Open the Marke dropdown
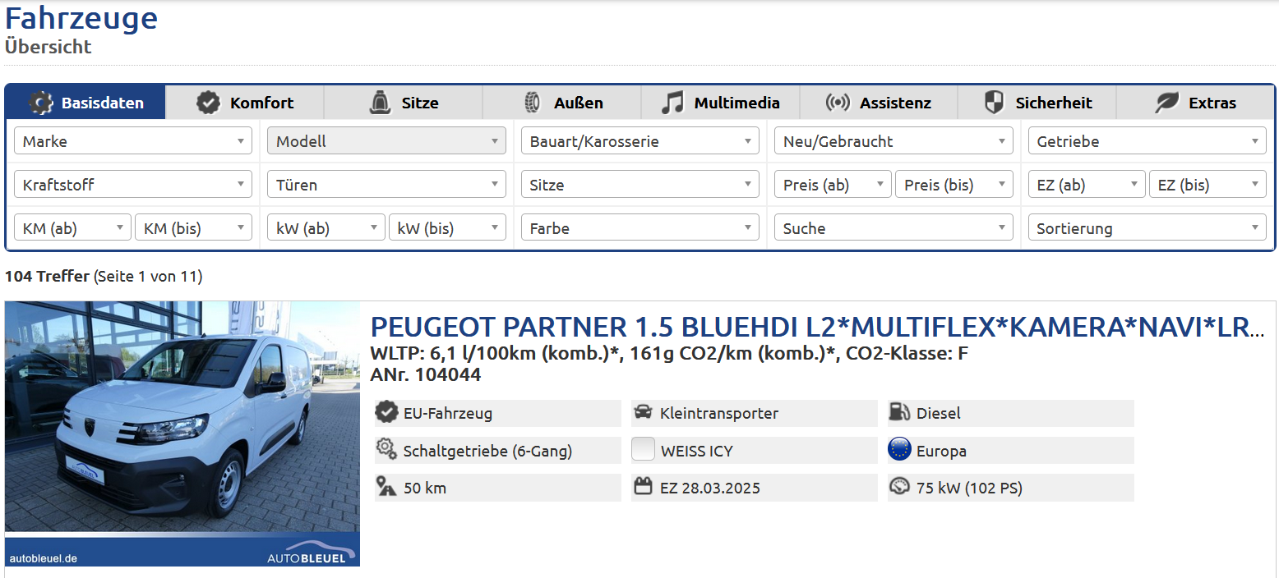This screenshot has height=578, width=1279. [132, 141]
